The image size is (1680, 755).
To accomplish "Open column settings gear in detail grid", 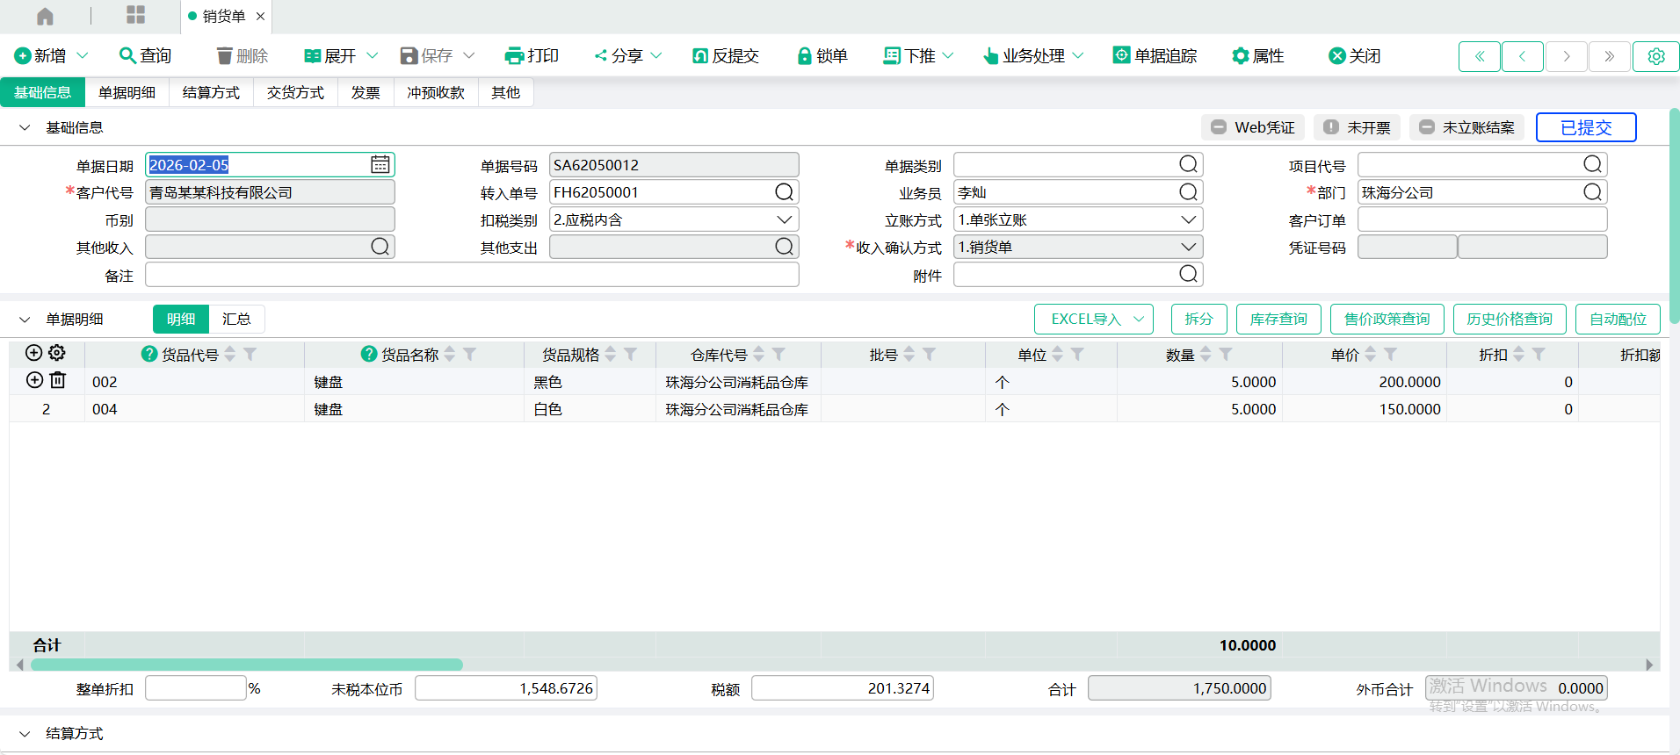I will pos(57,353).
